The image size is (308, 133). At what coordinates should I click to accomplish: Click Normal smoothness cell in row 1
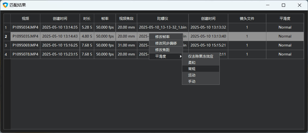click(x=285, y=27)
